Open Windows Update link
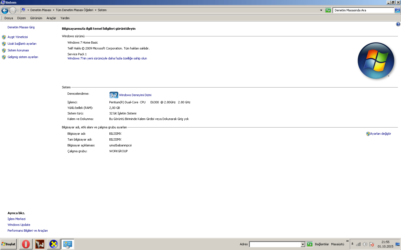Screen dimensions: 401x250 pyautogui.click(x=19, y=225)
